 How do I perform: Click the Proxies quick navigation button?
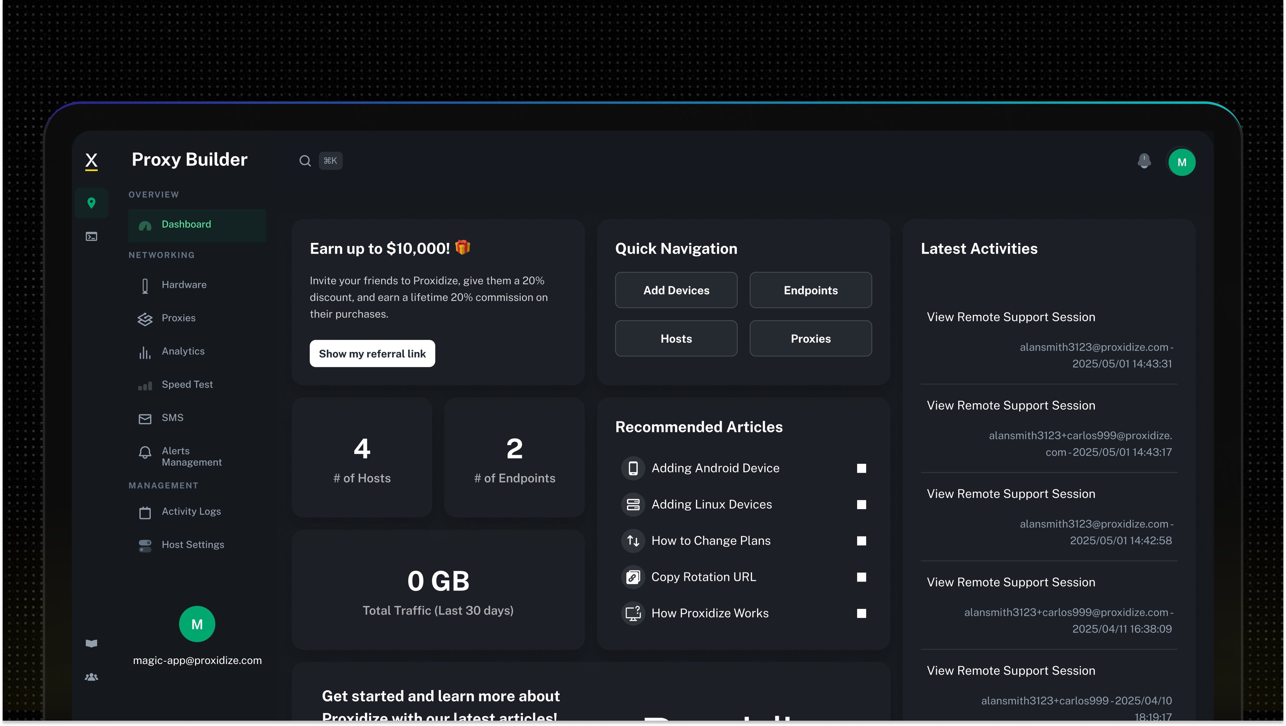[x=810, y=339]
